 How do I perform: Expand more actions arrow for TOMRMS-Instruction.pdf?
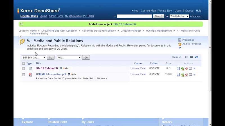194,74
